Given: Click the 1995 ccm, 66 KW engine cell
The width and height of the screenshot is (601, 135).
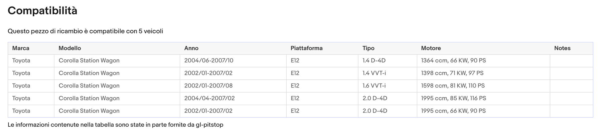Looking at the screenshot, I should pyautogui.click(x=483, y=111).
